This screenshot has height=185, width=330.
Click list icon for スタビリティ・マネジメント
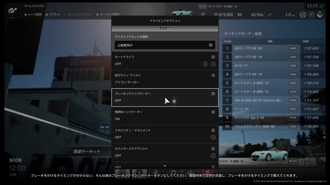pyautogui.click(x=213, y=130)
